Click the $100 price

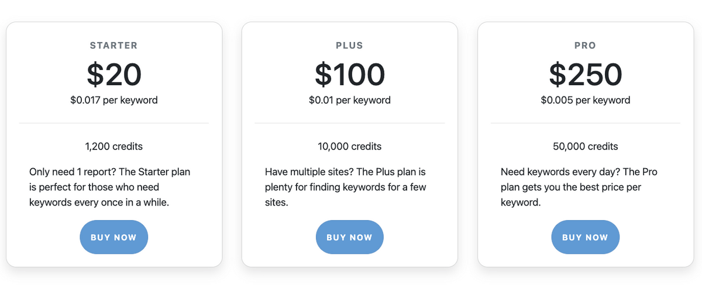349,74
